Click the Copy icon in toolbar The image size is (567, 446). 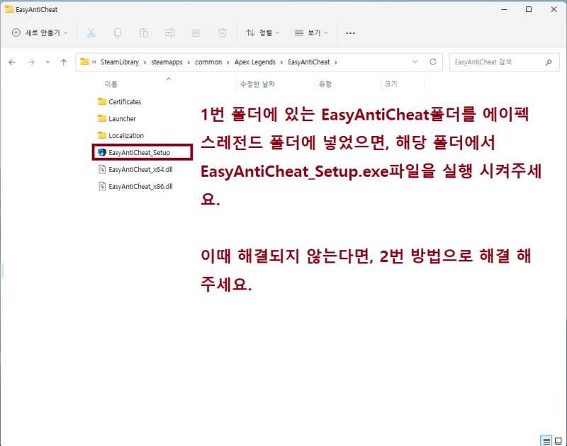coord(118,33)
